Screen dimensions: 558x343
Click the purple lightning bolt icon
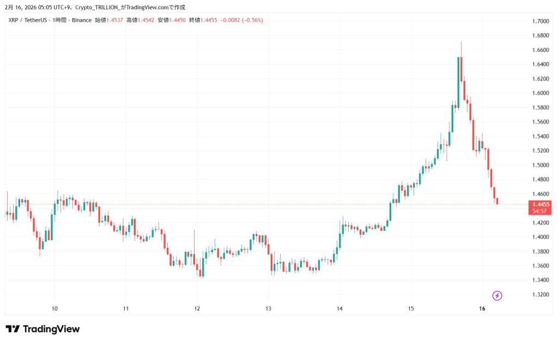click(497, 296)
